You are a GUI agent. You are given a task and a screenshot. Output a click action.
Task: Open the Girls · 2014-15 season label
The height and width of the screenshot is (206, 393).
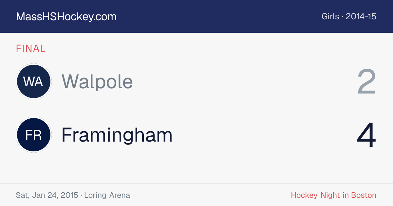click(x=349, y=17)
